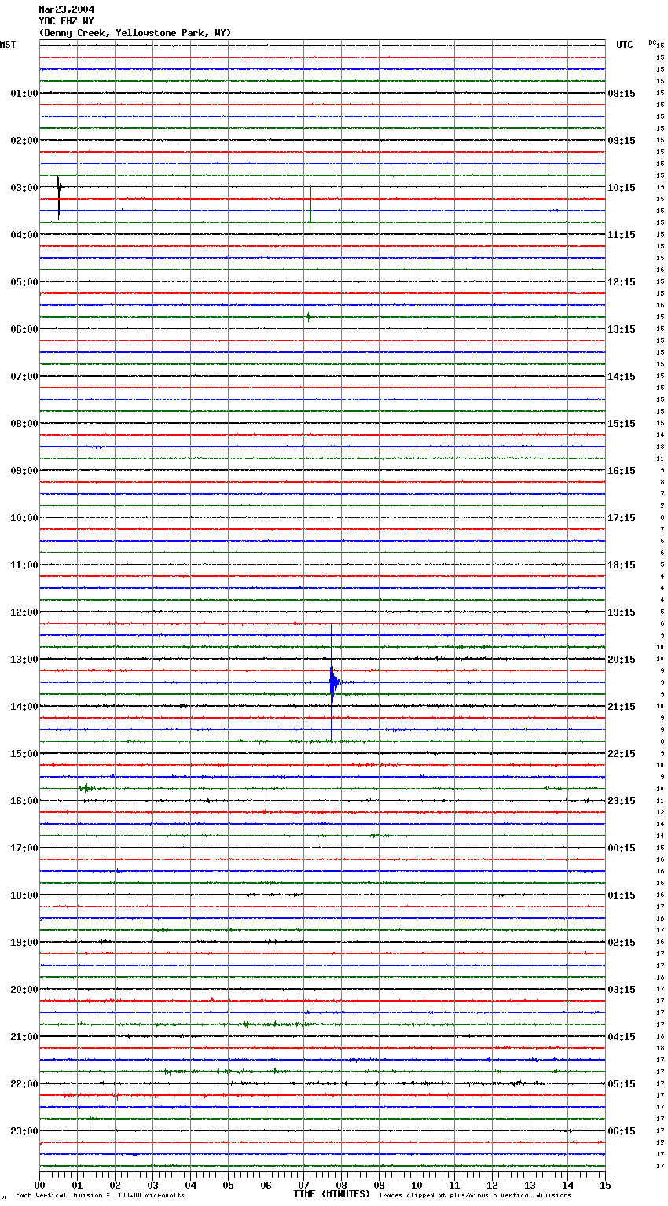Select the 13:00 MST time label
Viewport: 668px width, 1206px height.
click(24, 660)
